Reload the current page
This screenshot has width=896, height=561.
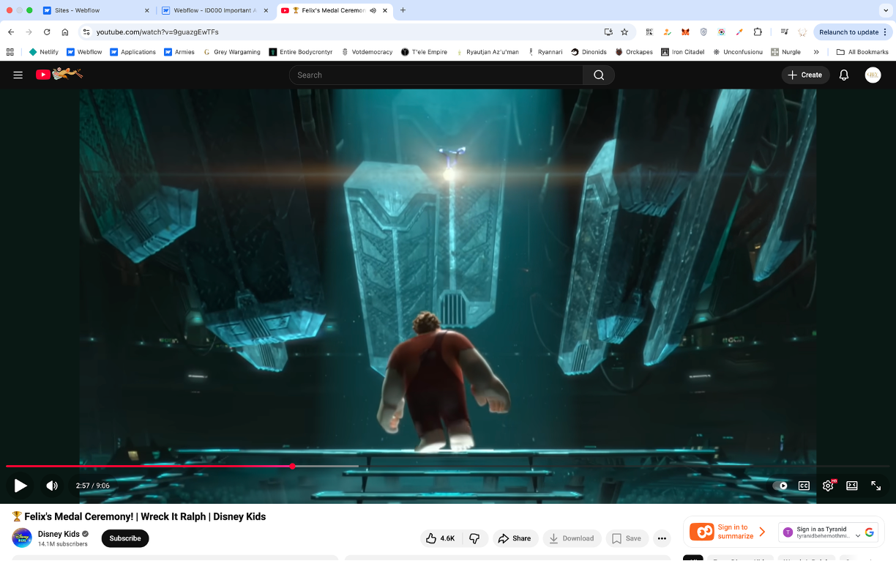47,32
